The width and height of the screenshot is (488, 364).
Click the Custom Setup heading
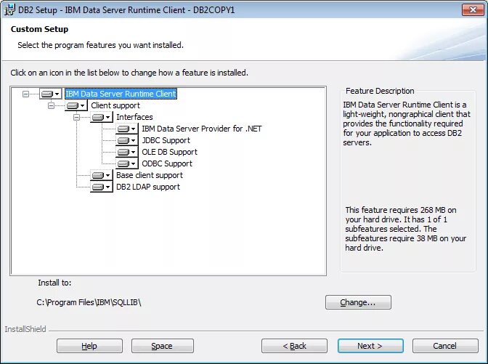click(x=39, y=29)
